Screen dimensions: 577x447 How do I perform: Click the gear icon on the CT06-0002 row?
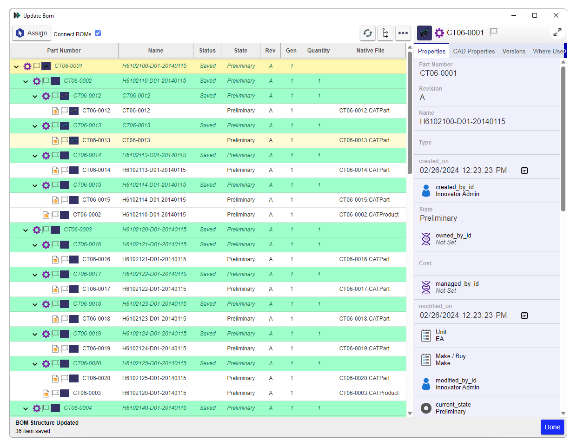click(37, 81)
